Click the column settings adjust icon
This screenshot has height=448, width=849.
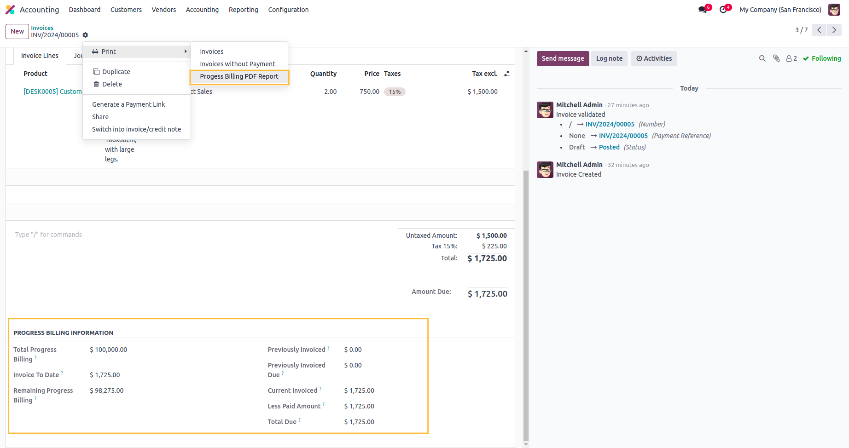point(506,74)
